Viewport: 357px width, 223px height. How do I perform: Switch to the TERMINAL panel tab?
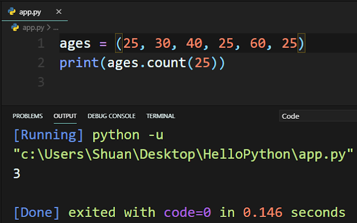[161, 116]
